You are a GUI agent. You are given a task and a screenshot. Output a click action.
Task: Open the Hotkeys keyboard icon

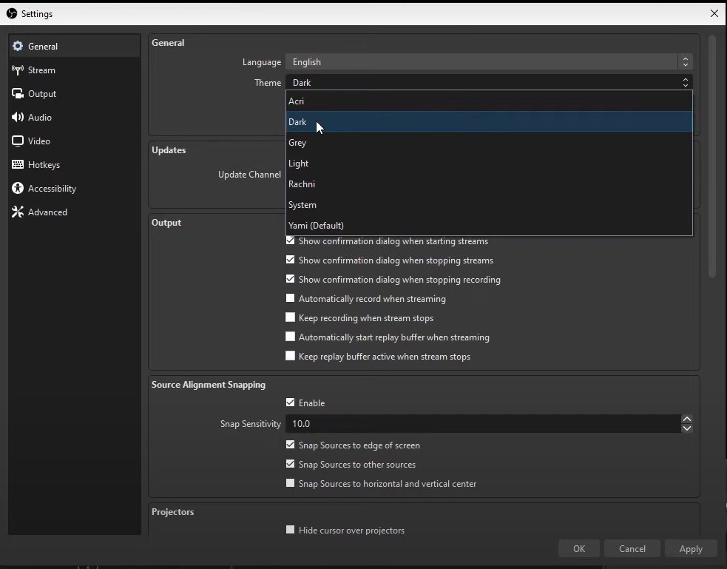(18, 164)
